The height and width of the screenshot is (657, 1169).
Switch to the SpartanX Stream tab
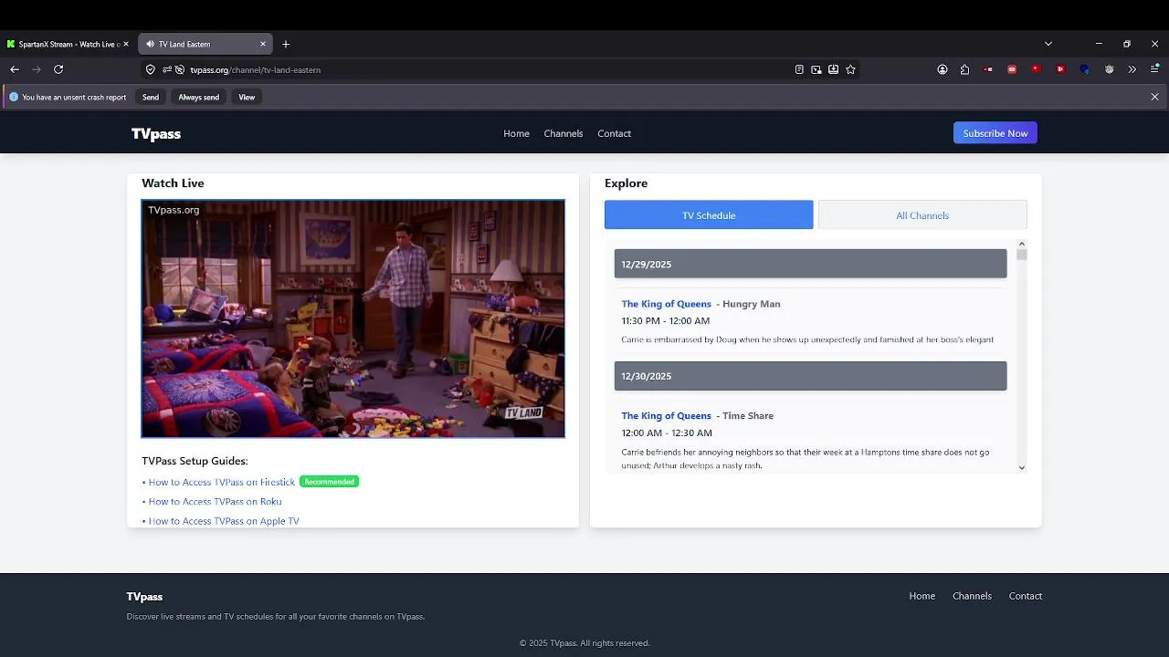point(67,44)
